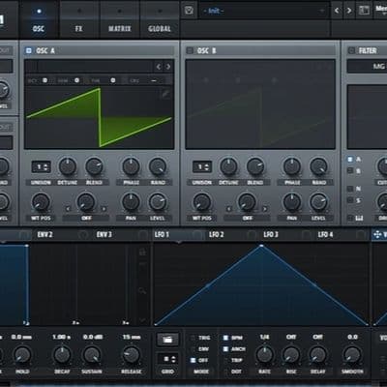The height and width of the screenshot is (387, 387).
Task: Enable the LFO DOT checkbox
Action: (x=225, y=372)
